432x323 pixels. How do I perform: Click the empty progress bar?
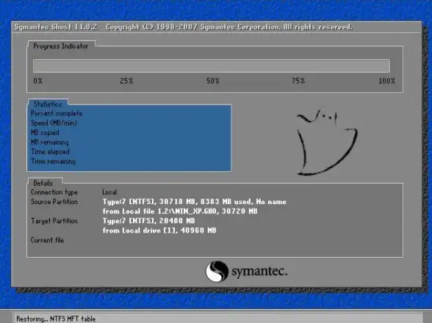click(x=212, y=66)
